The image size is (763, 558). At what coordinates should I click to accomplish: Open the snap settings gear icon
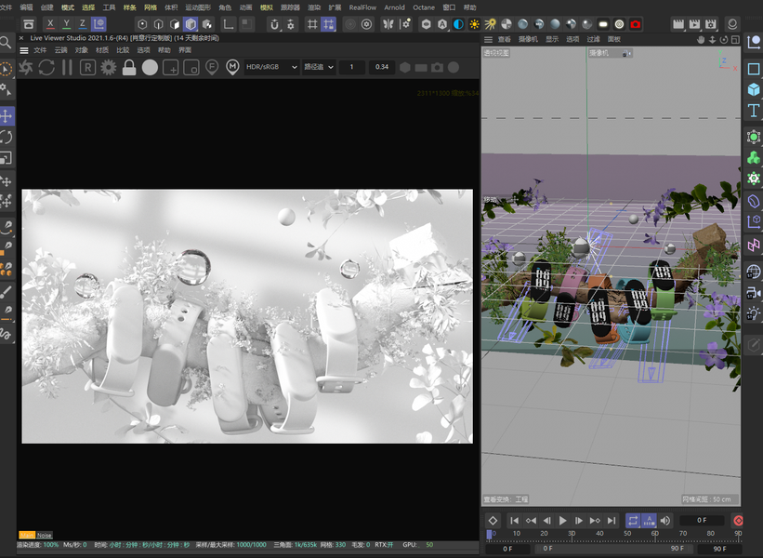tap(291, 24)
